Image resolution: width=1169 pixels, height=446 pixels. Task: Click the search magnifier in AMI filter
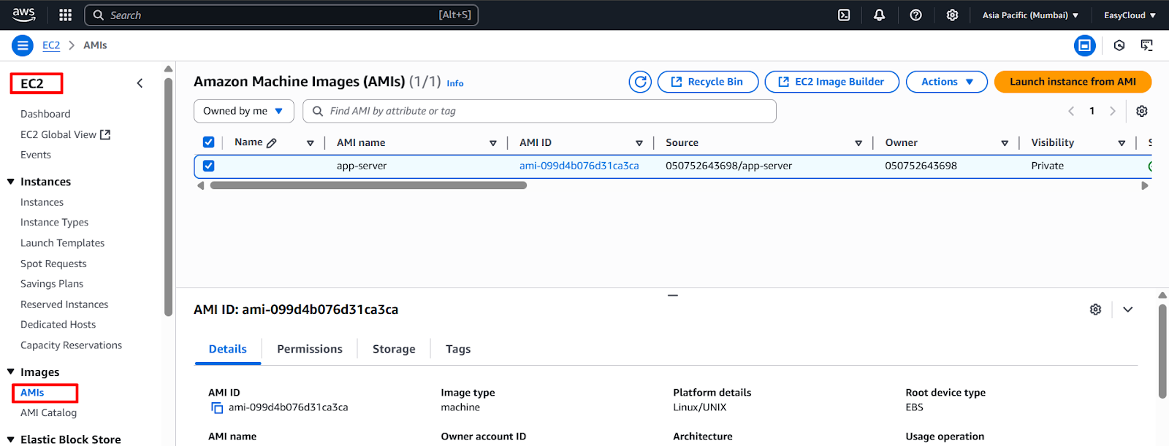[318, 111]
